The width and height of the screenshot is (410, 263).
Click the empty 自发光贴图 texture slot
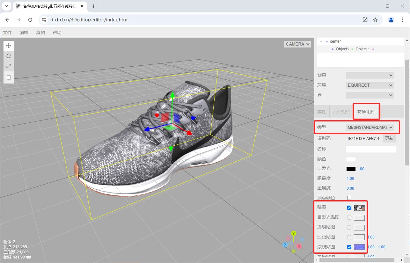(359, 218)
